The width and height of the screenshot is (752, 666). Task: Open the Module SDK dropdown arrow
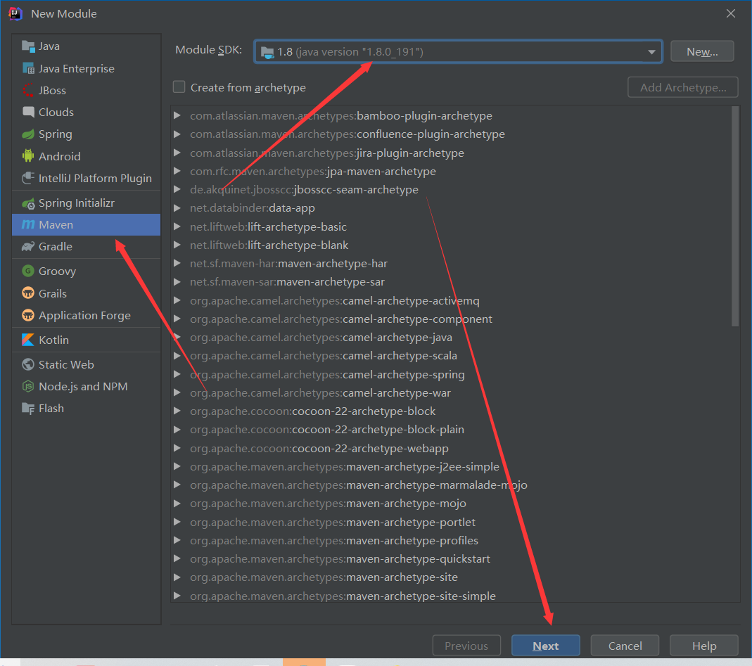(x=651, y=52)
